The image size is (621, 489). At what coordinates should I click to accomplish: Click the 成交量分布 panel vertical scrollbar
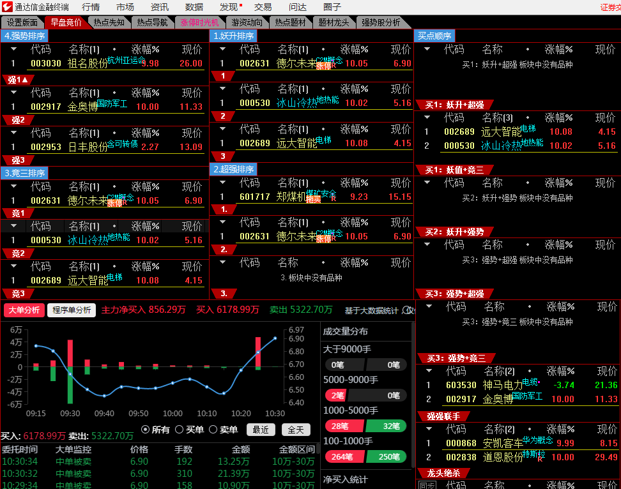coord(412,396)
